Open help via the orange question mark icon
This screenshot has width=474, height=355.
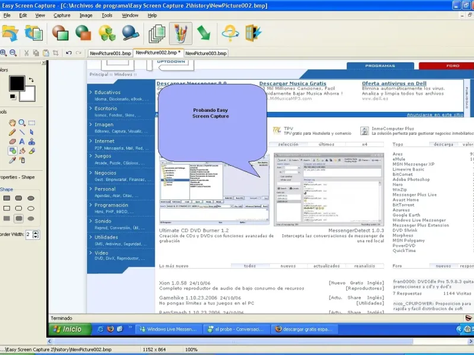230,33
